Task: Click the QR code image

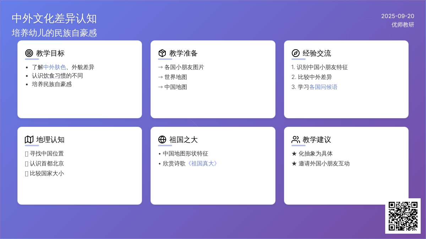Action: pos(403,216)
